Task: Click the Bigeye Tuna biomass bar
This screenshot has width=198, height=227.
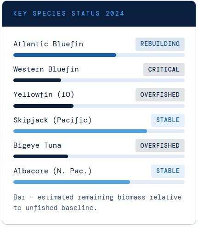Action: click(x=99, y=156)
